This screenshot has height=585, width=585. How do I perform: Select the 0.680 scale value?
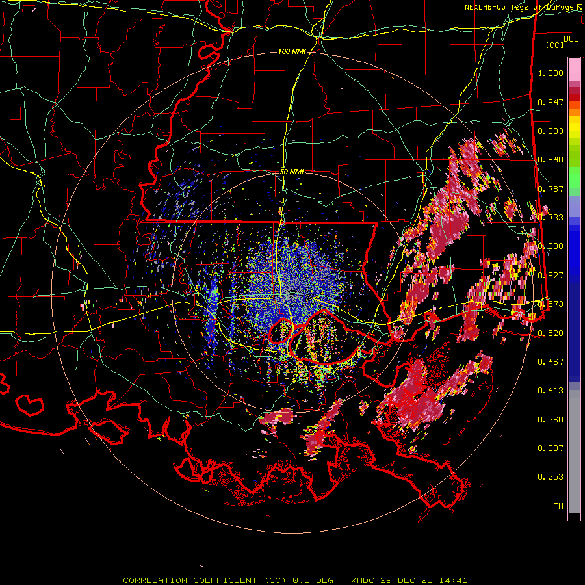[551, 246]
